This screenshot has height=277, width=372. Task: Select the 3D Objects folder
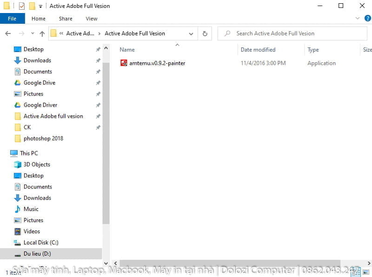[x=37, y=164]
